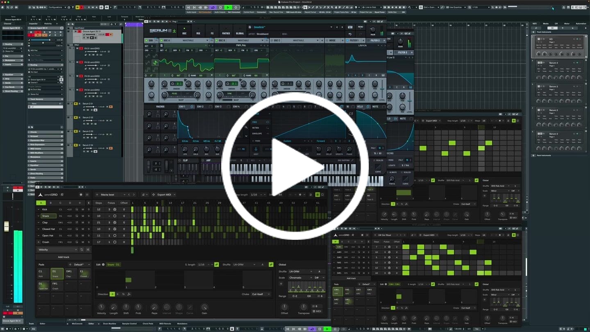The height and width of the screenshot is (332, 590).
Task: Toggle OSC A power in Serum
Action: click(162, 41)
